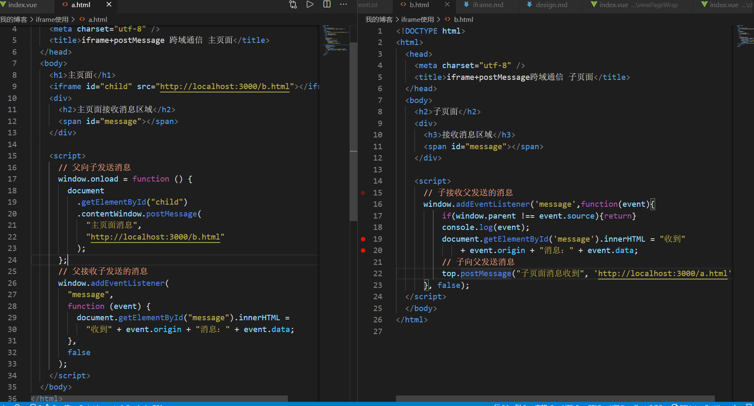Click the a.html minimap preview
The image size is (754, 406).
coord(336,40)
